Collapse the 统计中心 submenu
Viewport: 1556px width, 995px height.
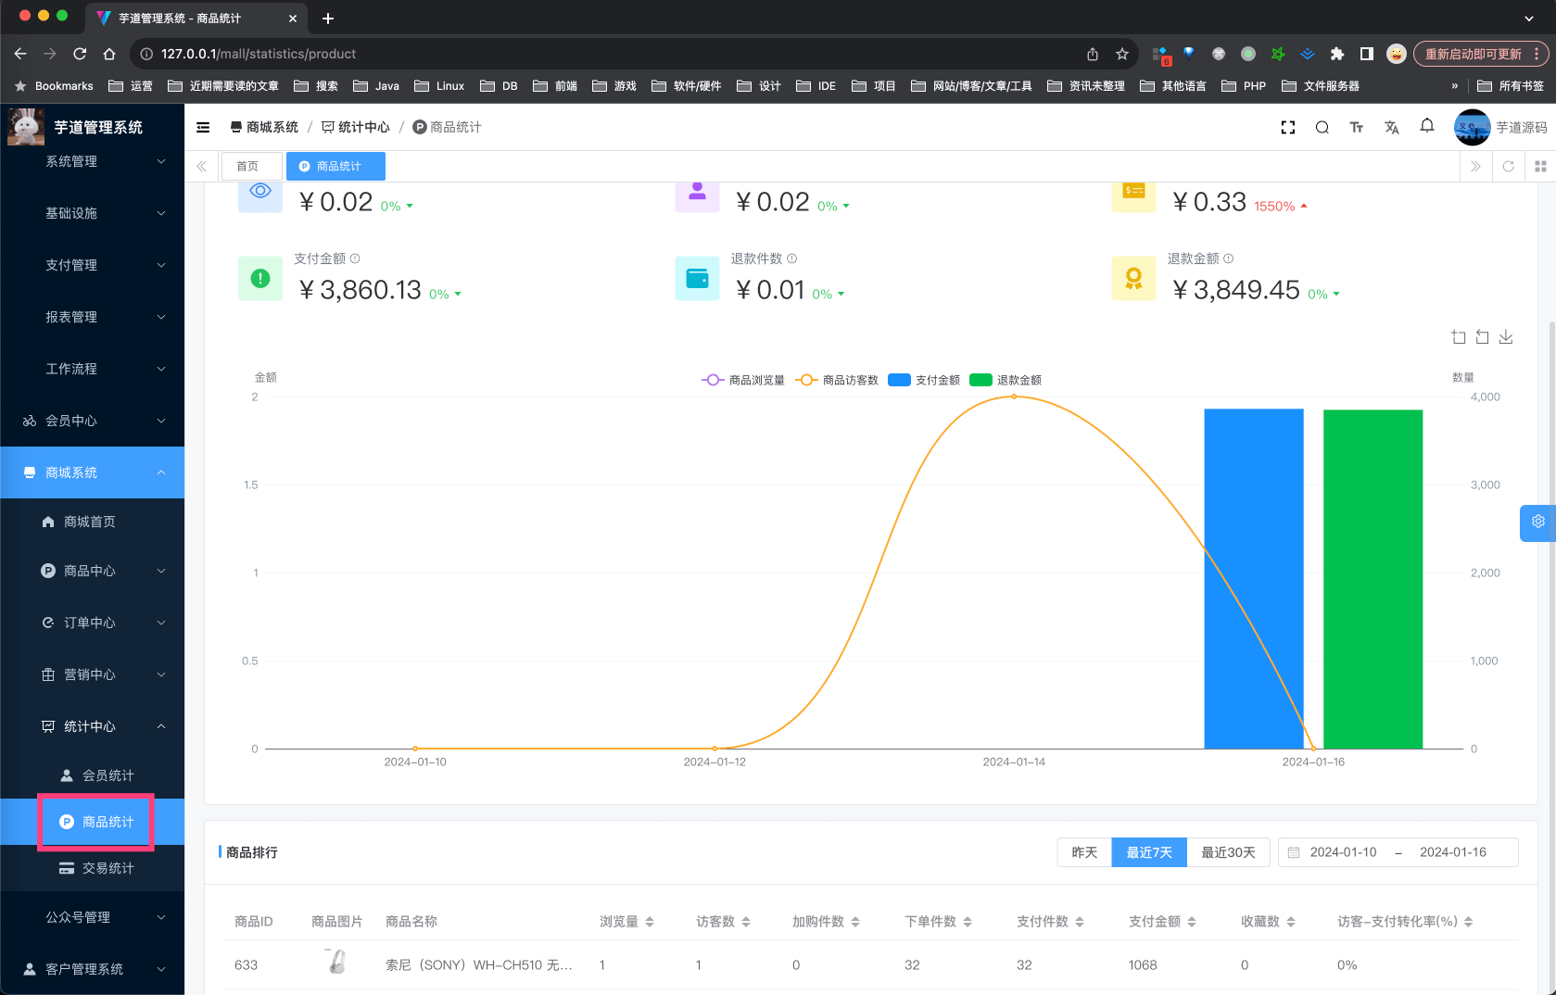tap(102, 726)
